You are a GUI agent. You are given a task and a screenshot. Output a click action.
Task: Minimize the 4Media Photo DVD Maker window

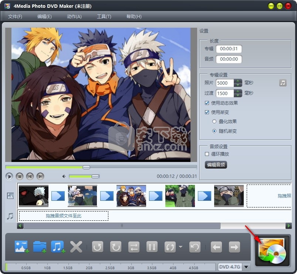click(271, 6)
